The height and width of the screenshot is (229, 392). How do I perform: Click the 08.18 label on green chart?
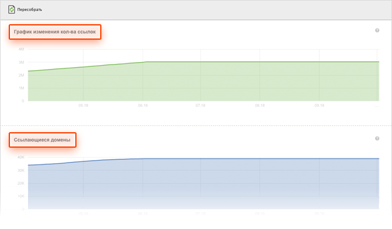[259, 106]
